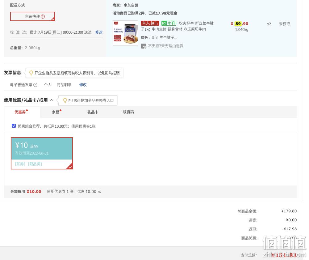Select shipping fee ¥0.00 value
309x260 pixels.
[291, 220]
